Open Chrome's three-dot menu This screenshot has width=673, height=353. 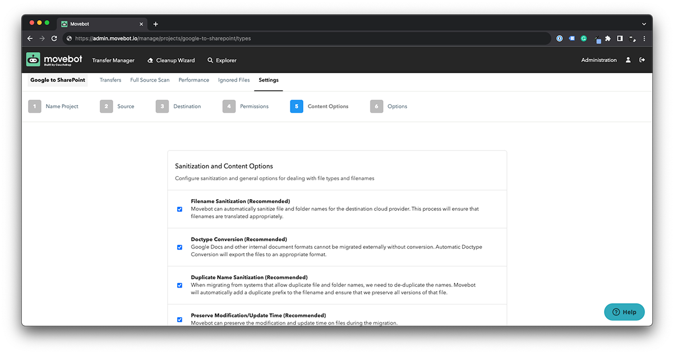point(644,39)
